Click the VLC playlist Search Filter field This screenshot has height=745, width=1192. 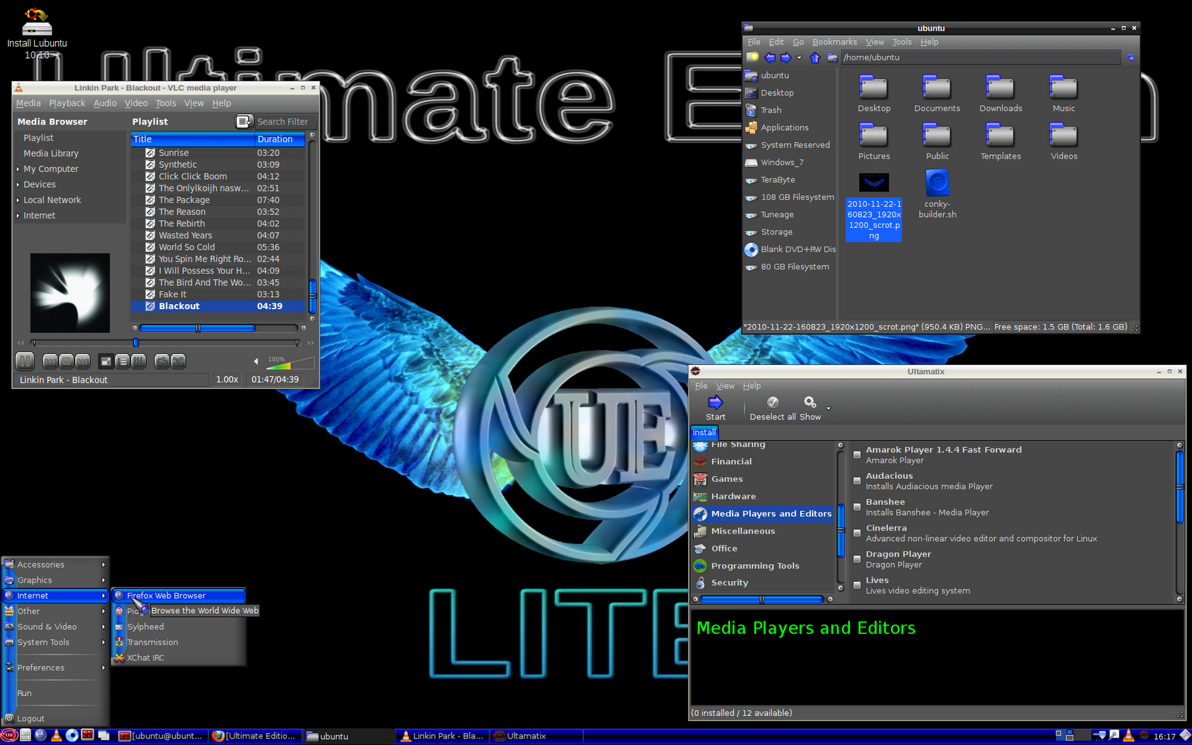coord(285,121)
